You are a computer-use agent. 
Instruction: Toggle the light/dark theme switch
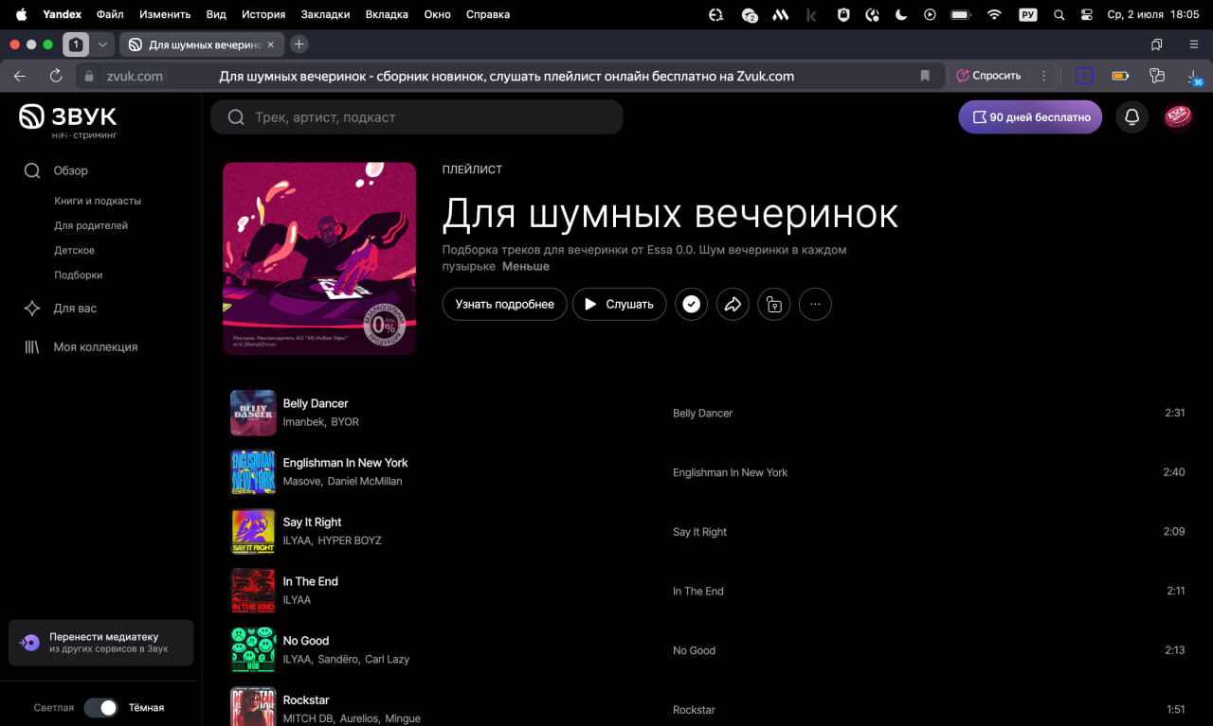pyautogui.click(x=100, y=707)
